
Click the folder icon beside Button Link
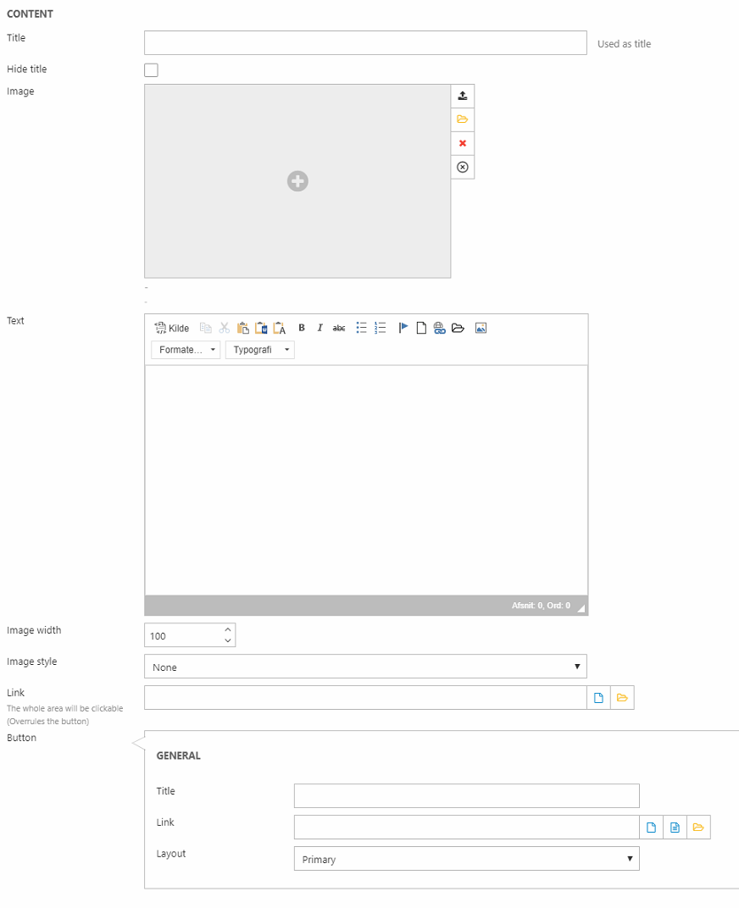tap(698, 827)
